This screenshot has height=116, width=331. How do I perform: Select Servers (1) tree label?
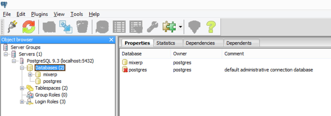coord(30,54)
